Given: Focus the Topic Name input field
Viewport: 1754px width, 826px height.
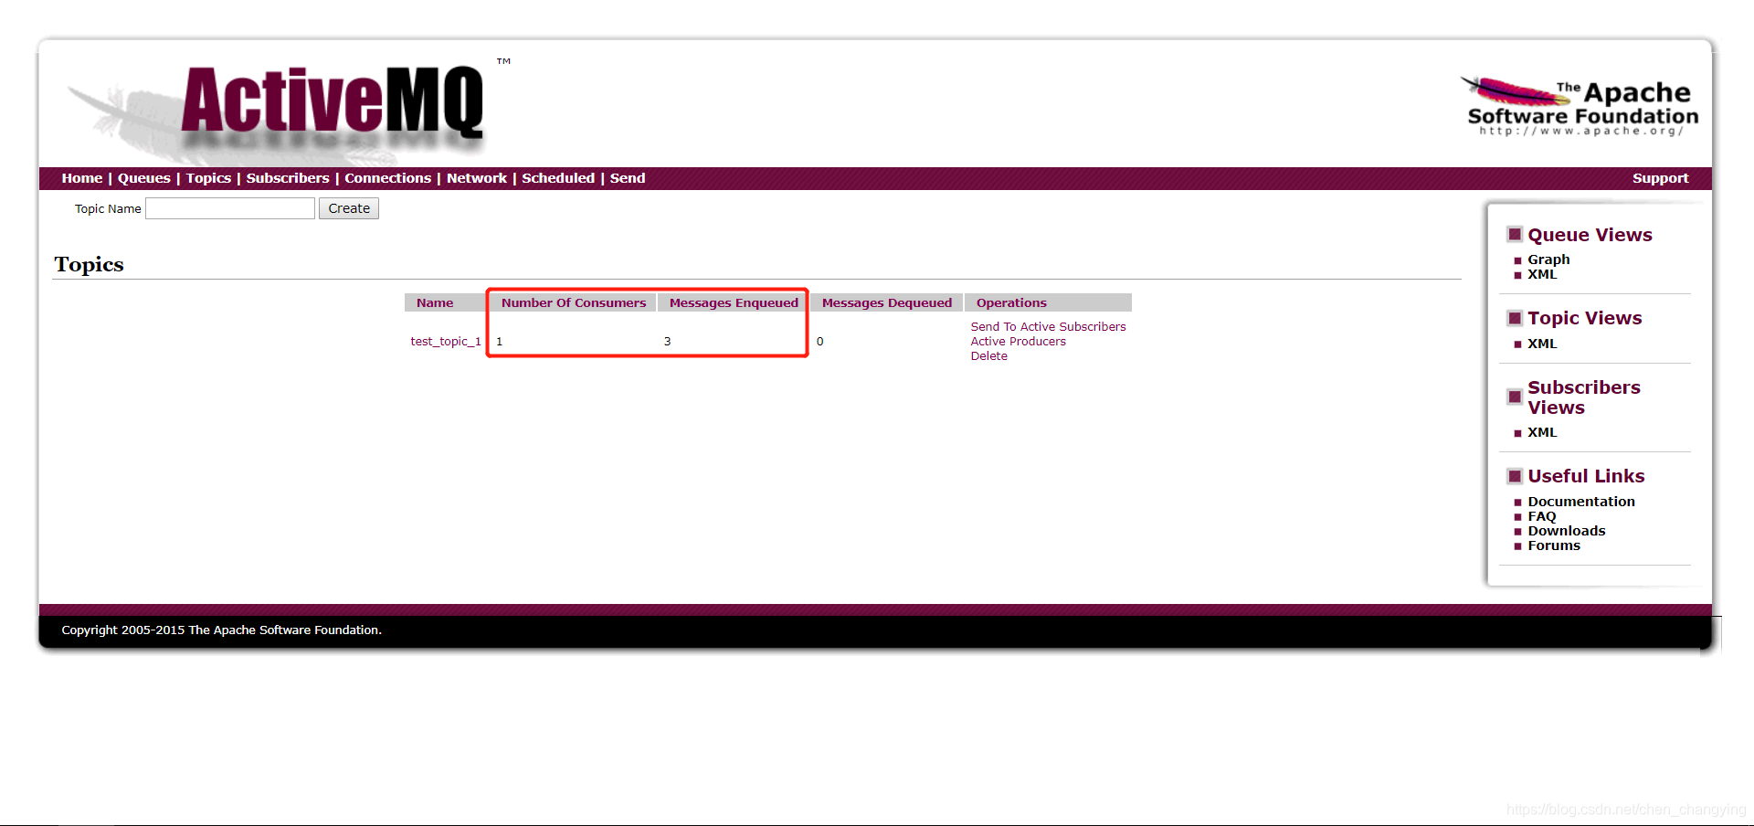Looking at the screenshot, I should coord(230,208).
